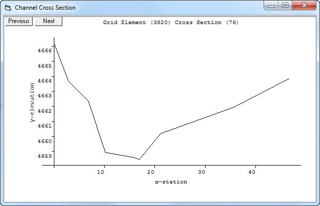Click the Channel Cross Section title bar text

[x=45, y=8]
